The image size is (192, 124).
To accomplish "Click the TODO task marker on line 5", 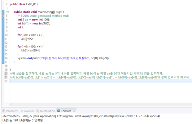I will coord(3,15).
